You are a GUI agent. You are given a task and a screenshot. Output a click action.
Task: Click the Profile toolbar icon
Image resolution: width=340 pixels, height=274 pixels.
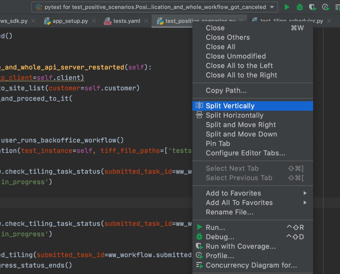pyautogui.click(x=326, y=7)
